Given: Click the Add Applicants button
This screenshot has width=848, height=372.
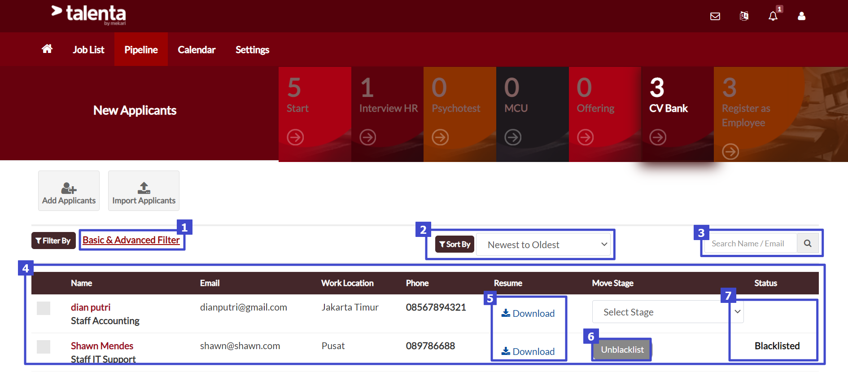Looking at the screenshot, I should tap(69, 191).
